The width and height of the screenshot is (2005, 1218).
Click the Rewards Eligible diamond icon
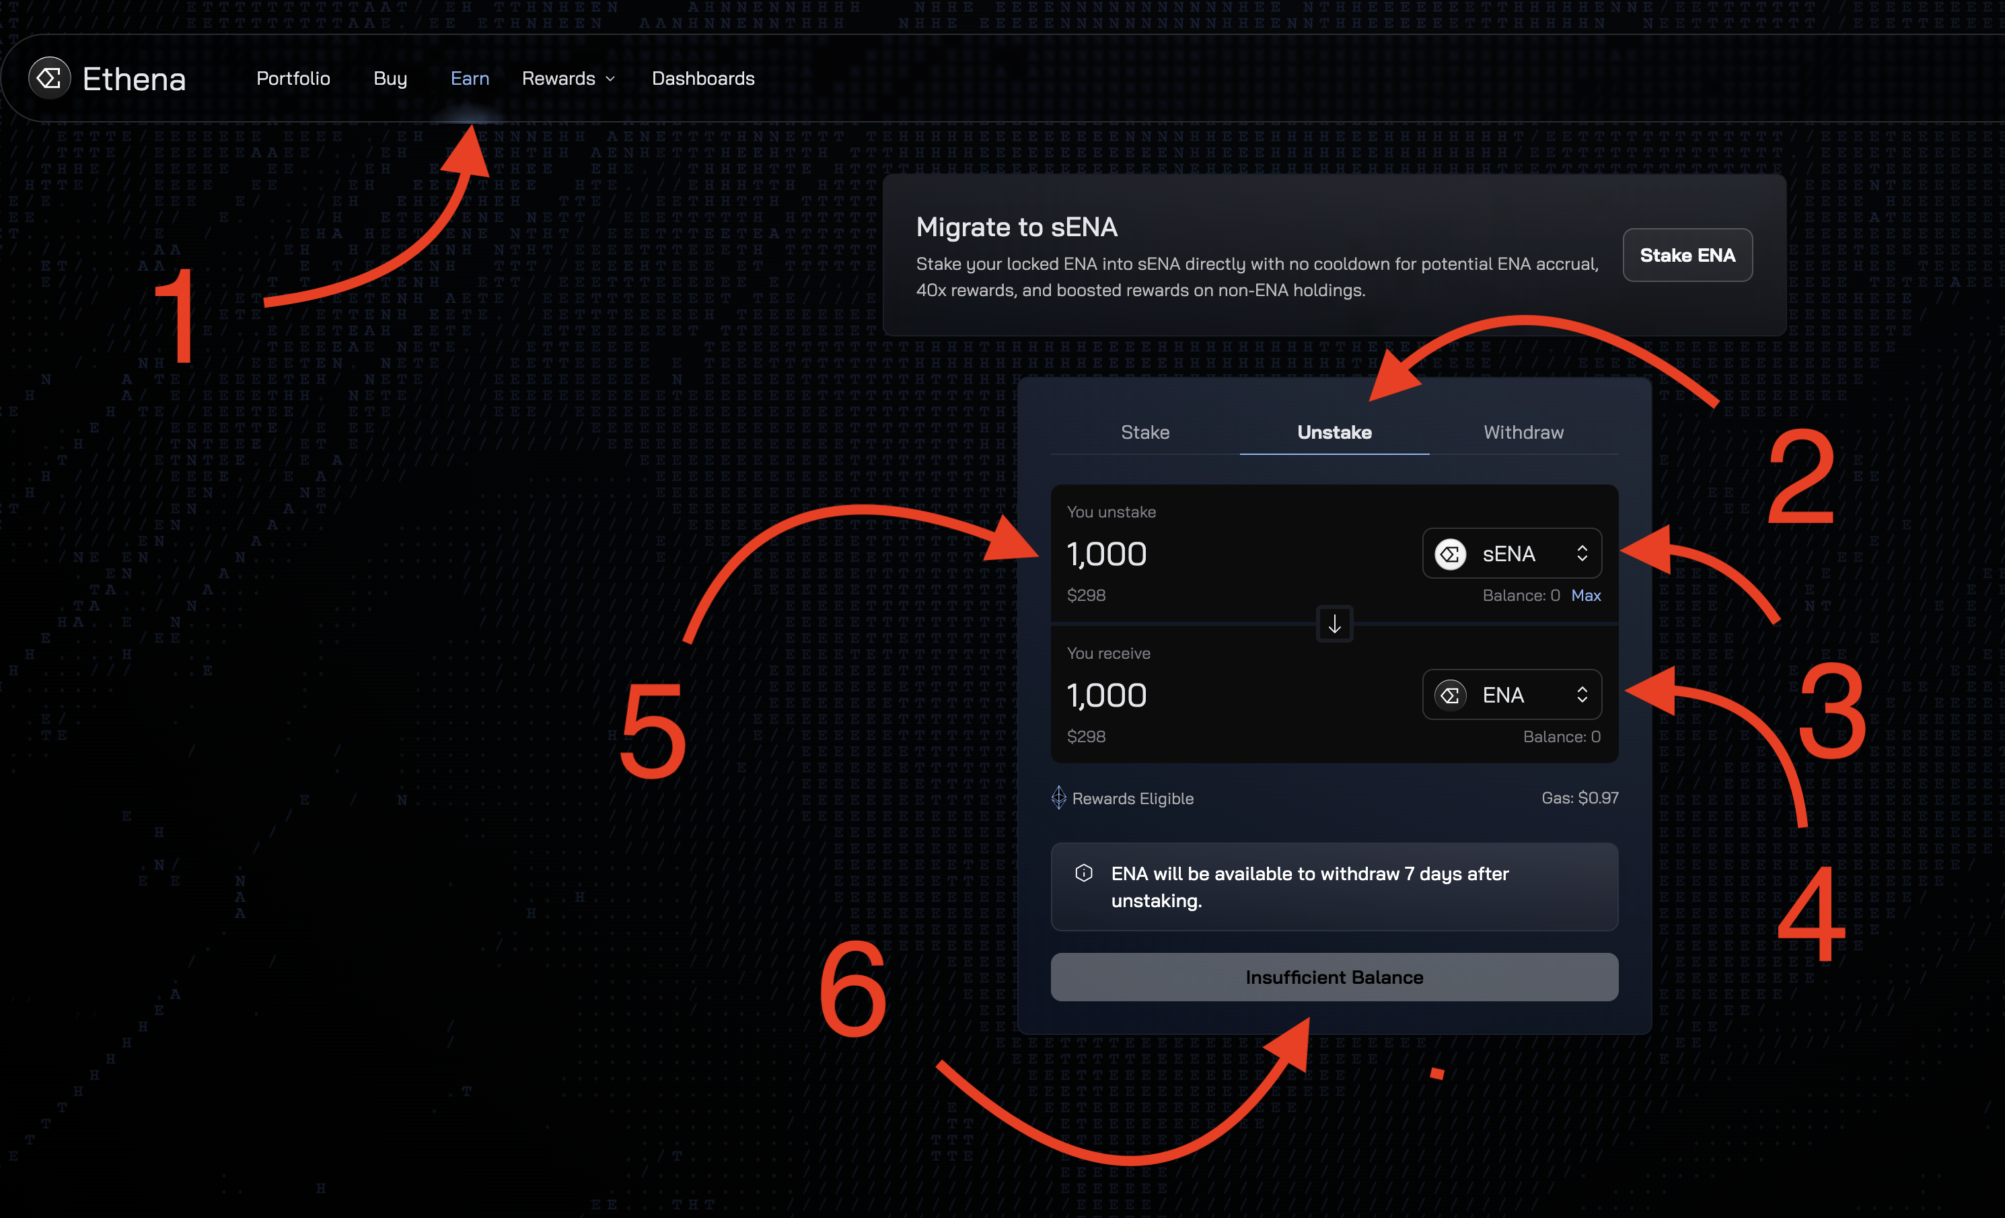[1058, 797]
